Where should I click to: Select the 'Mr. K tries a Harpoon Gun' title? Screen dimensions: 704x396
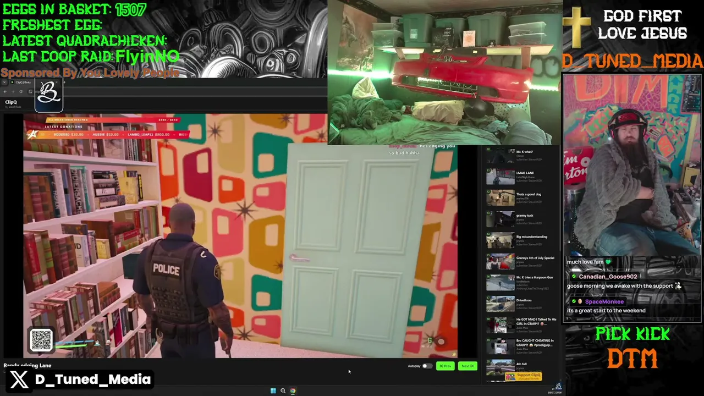click(x=535, y=277)
